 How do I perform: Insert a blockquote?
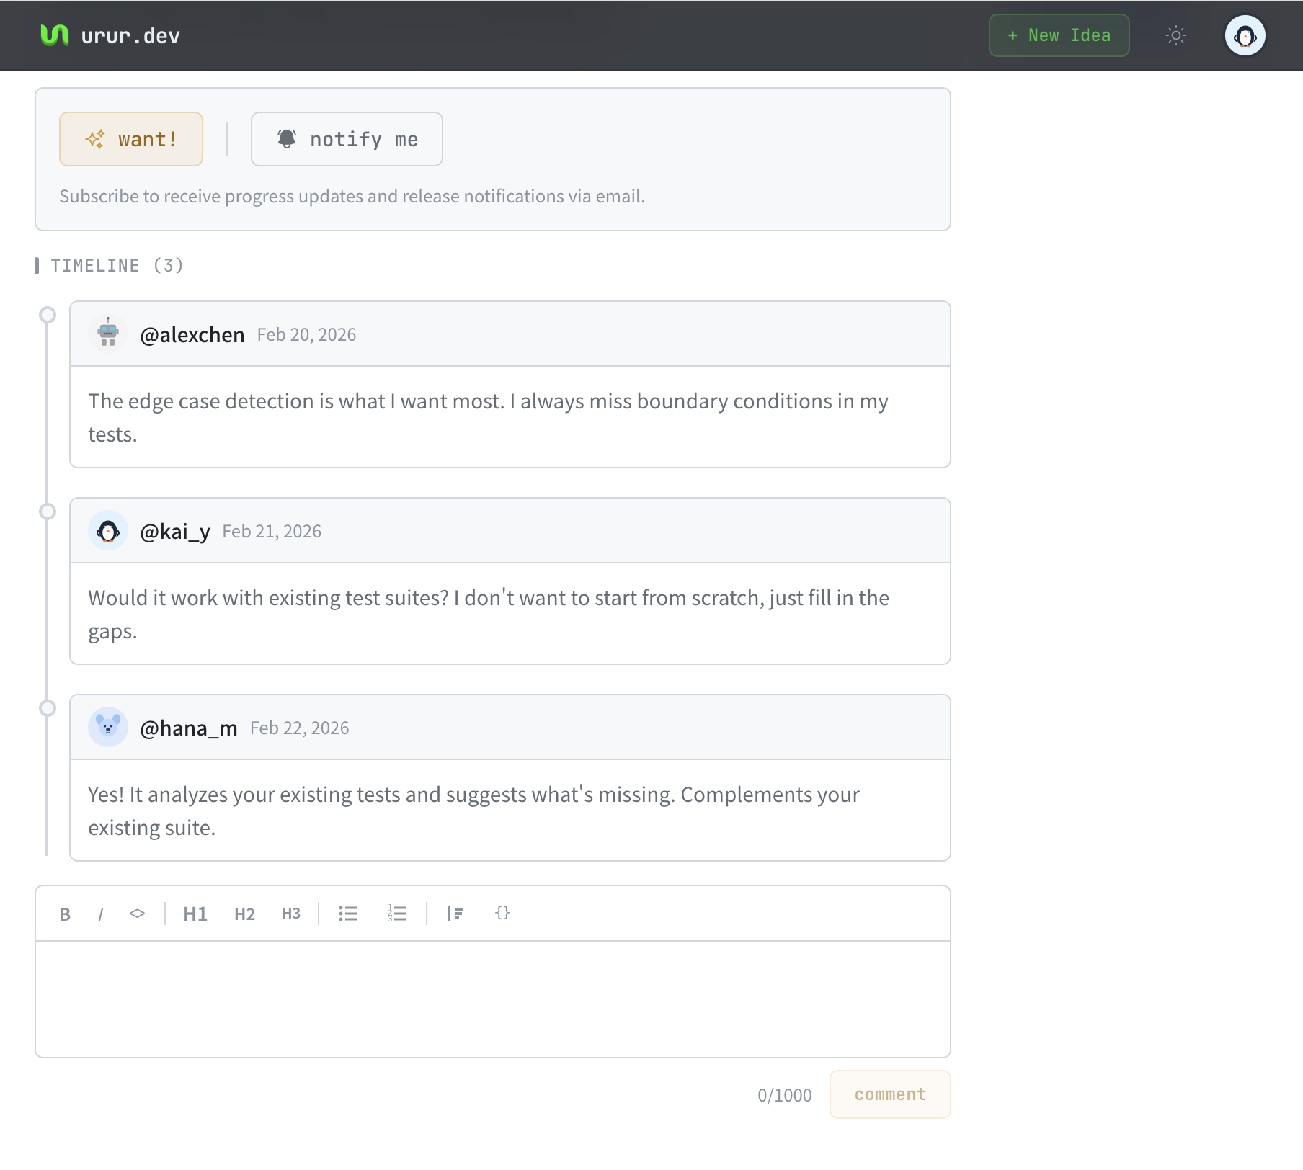click(x=455, y=914)
